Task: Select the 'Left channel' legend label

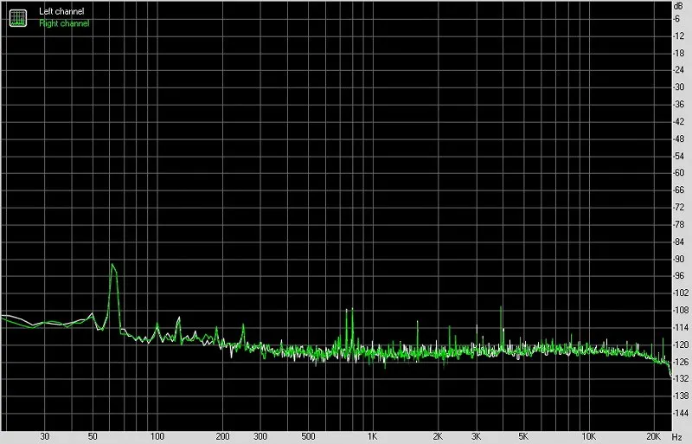Action: point(61,11)
